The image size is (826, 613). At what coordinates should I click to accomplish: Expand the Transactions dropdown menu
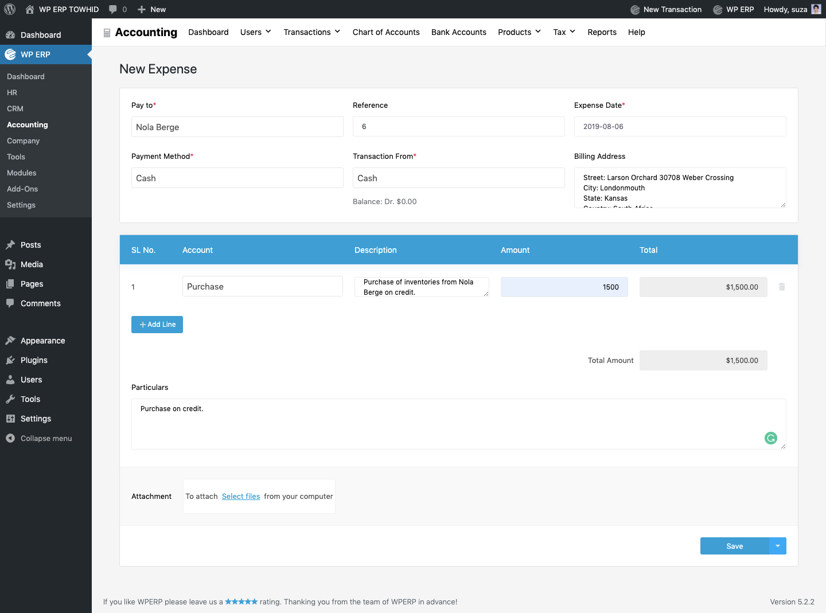(x=312, y=32)
